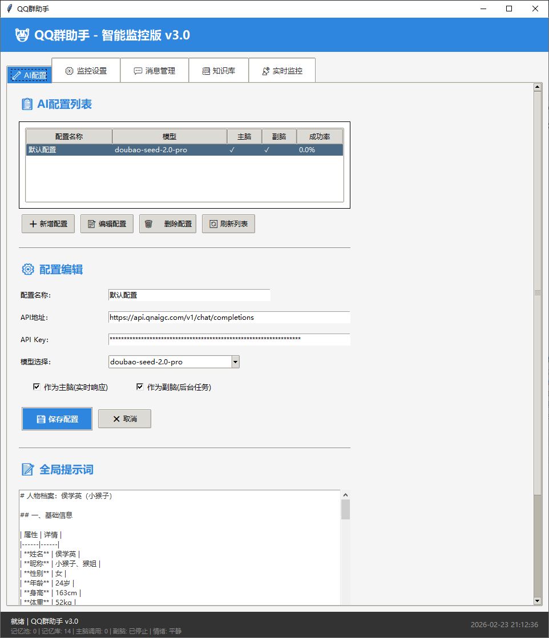Click the chat bubble icon on 消息管理 tab
Screen dimensions: 549x638
coord(138,71)
